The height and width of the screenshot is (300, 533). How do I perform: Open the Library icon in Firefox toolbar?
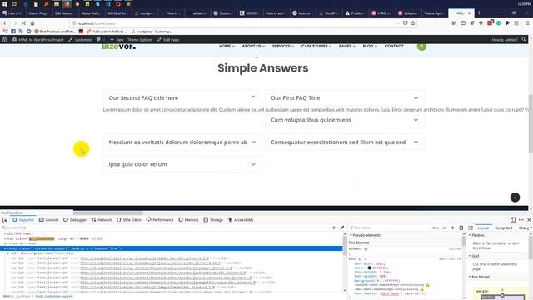[454, 23]
